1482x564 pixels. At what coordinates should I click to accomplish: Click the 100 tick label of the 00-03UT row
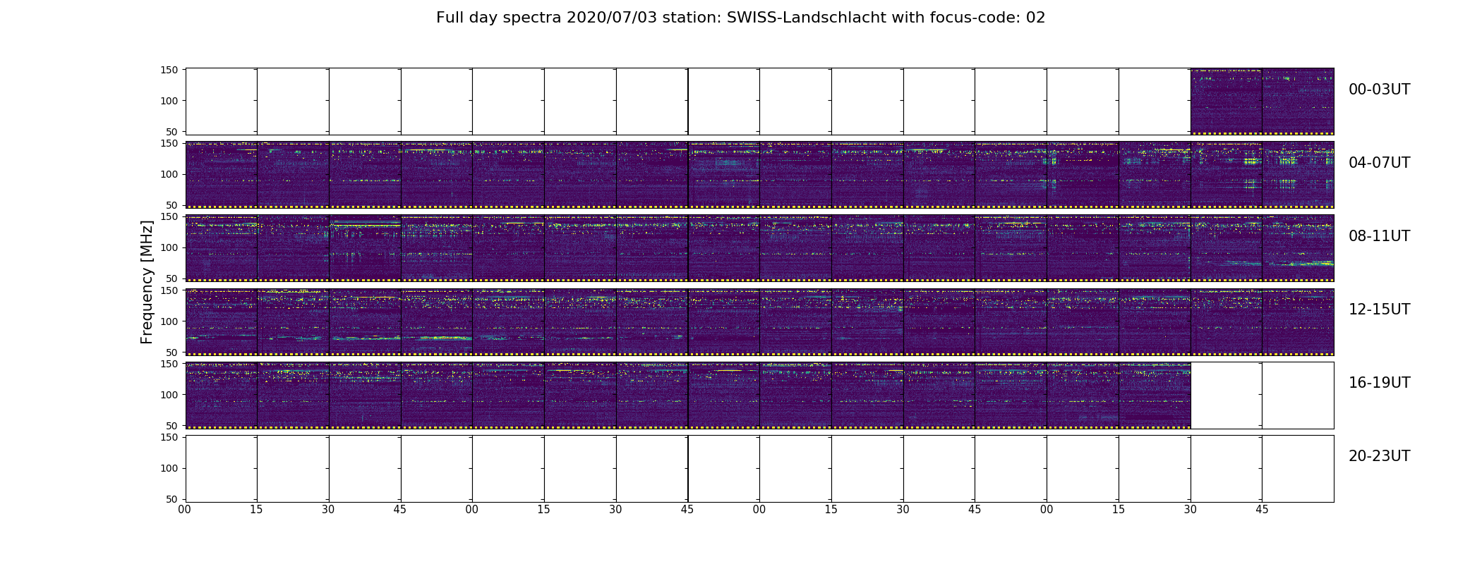coord(169,101)
